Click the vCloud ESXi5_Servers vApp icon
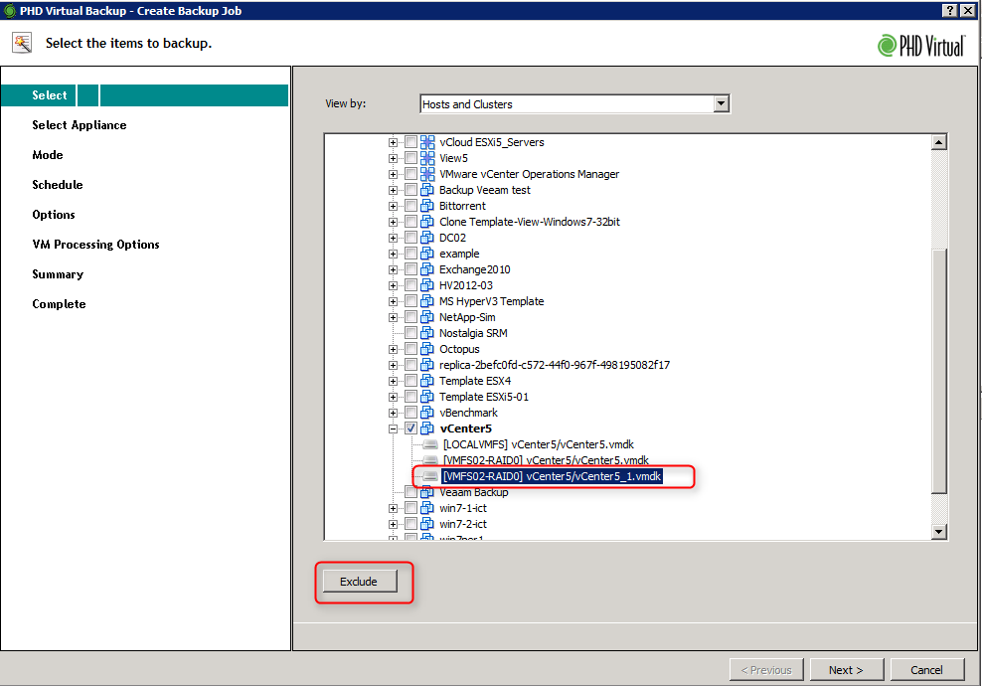The width and height of the screenshot is (982, 686). pyautogui.click(x=427, y=142)
